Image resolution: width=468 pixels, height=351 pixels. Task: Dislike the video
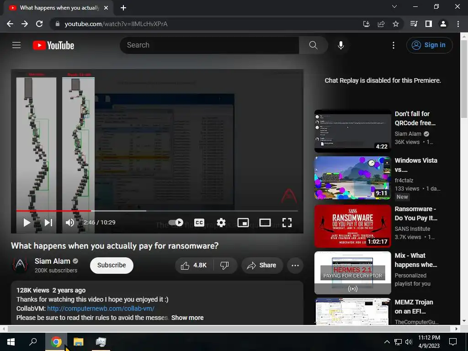(x=224, y=266)
